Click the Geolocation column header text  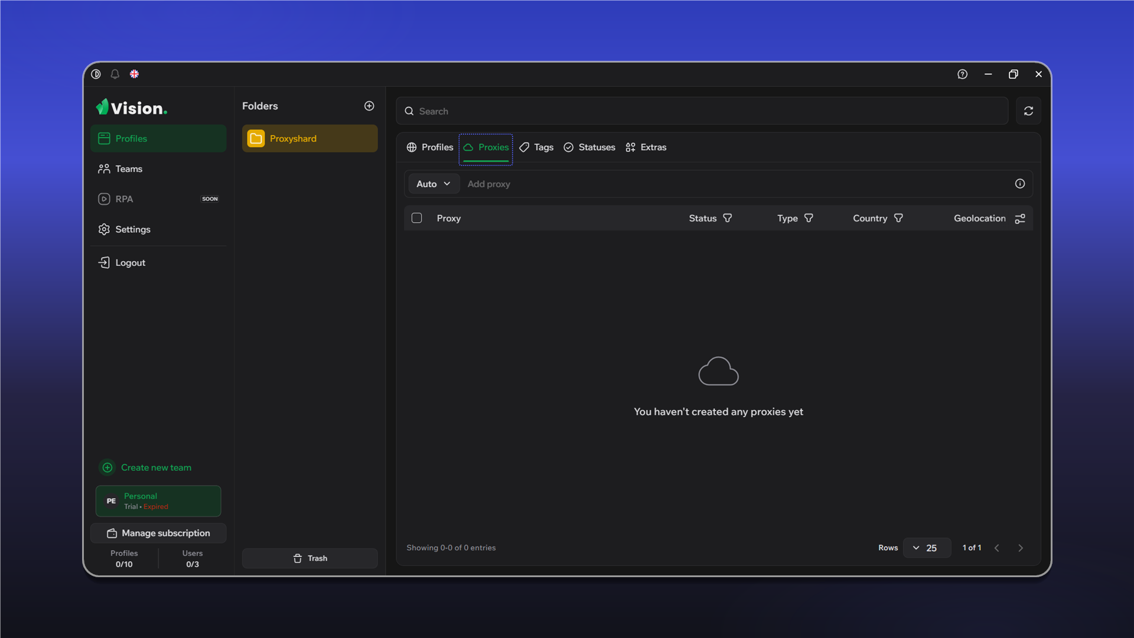click(x=980, y=218)
